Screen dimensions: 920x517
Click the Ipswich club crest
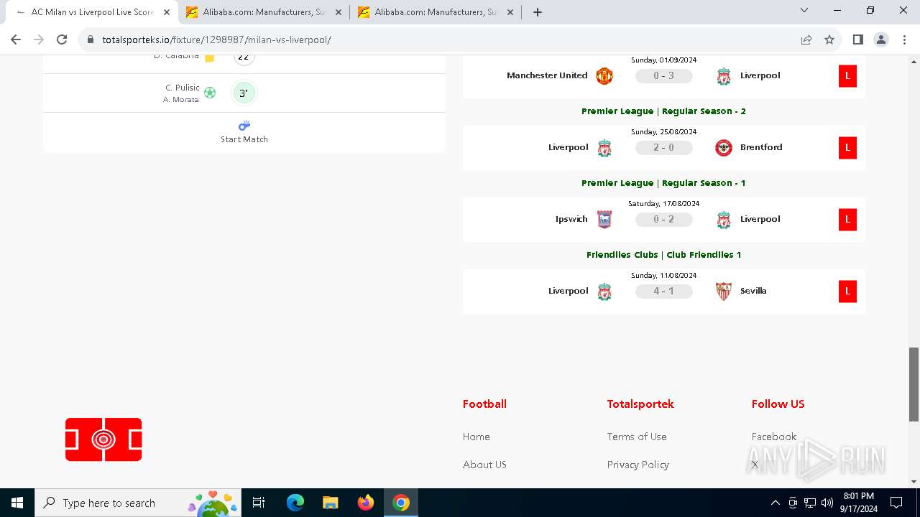604,219
